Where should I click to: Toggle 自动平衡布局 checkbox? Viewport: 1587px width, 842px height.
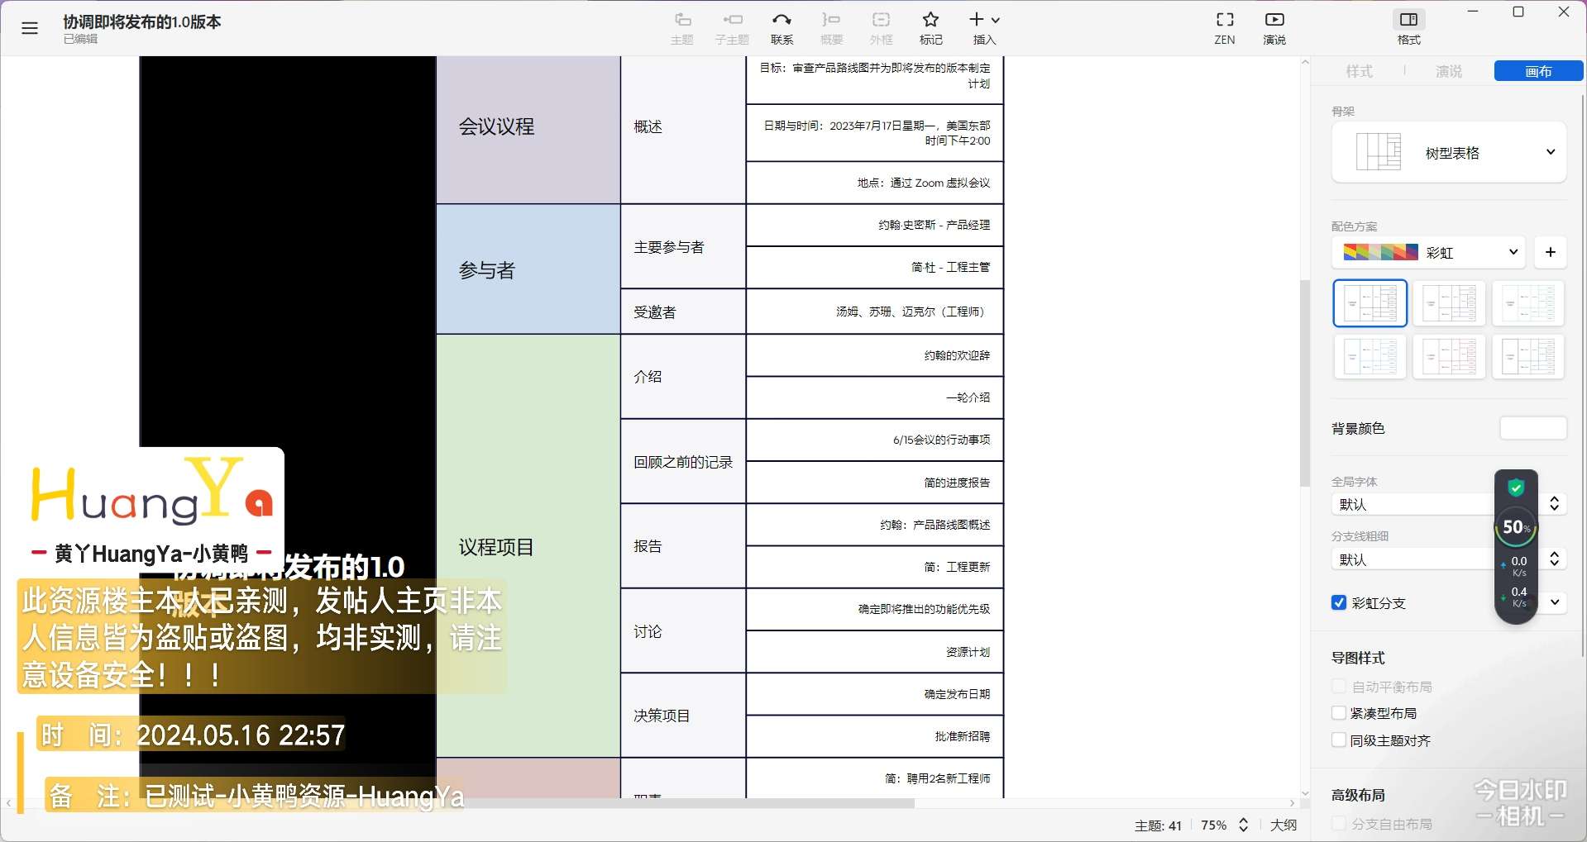click(x=1339, y=687)
